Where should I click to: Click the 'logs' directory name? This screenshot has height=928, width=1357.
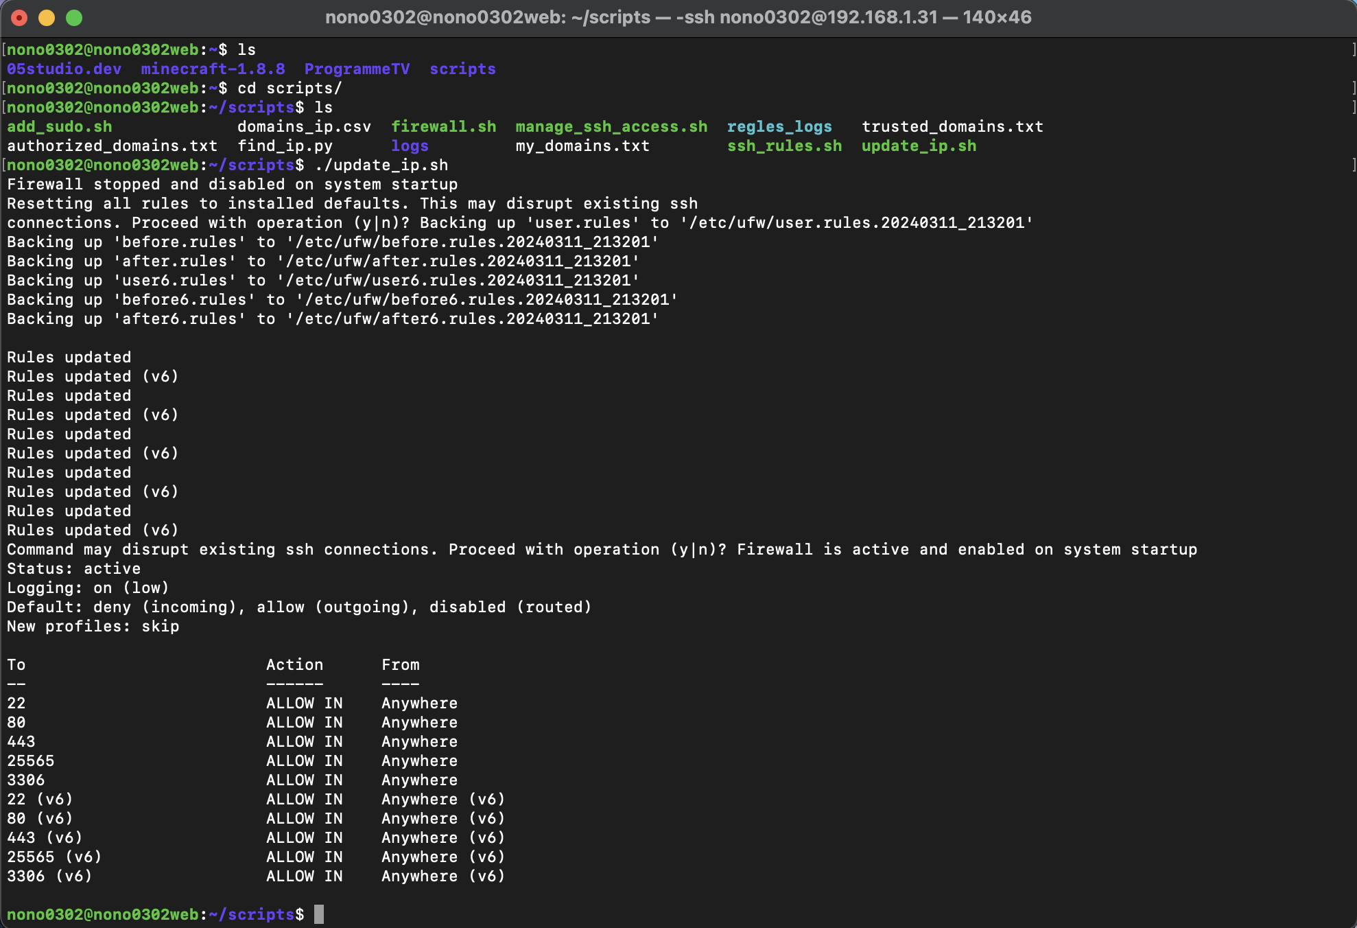(410, 146)
